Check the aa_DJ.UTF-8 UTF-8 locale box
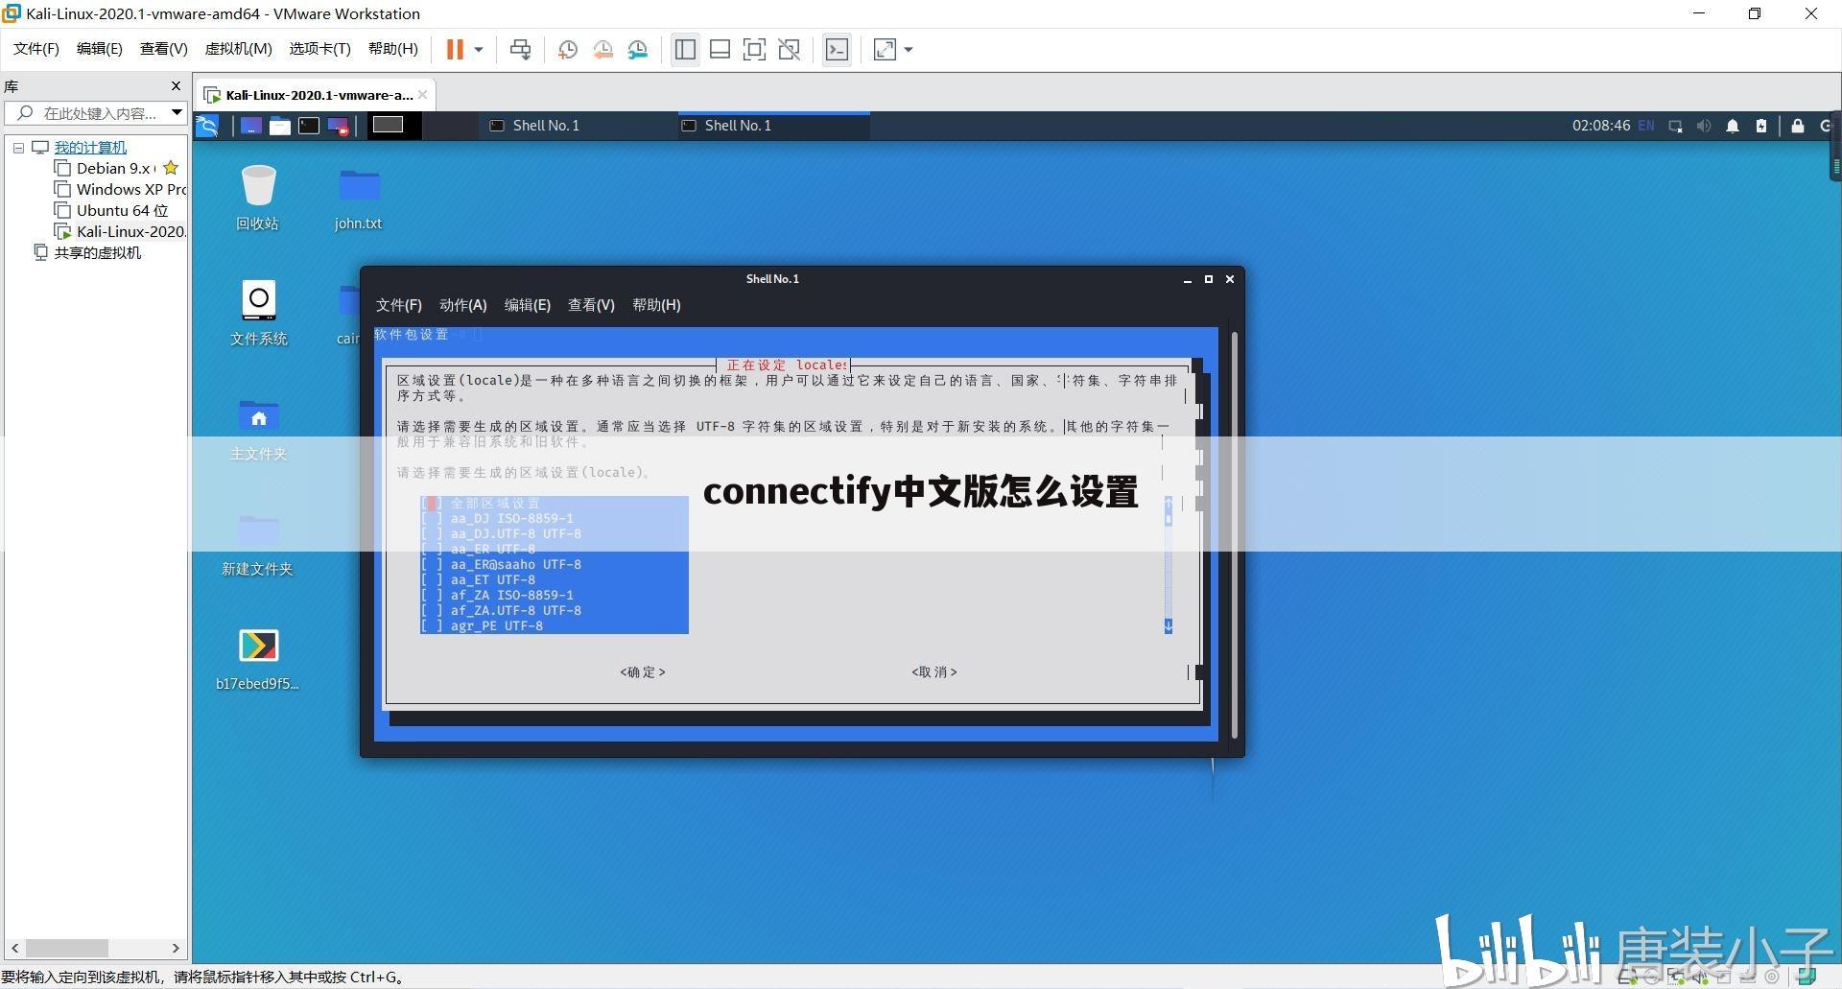1842x989 pixels. pyautogui.click(x=432, y=533)
